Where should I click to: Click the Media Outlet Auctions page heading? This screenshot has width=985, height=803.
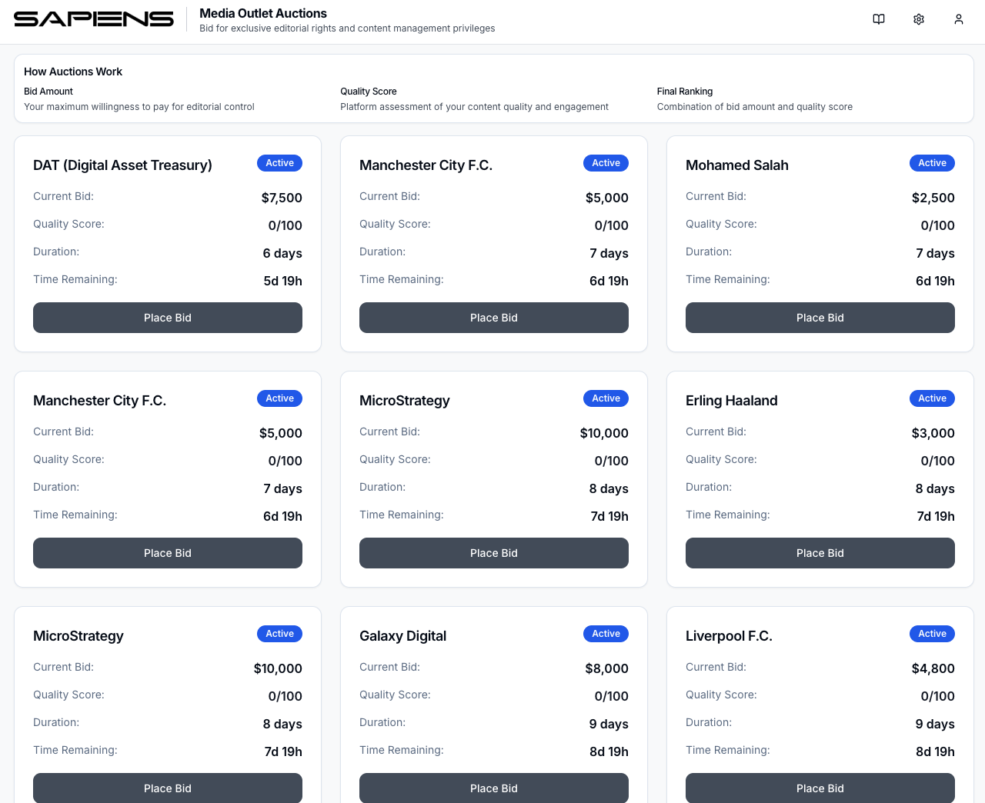[x=262, y=13]
